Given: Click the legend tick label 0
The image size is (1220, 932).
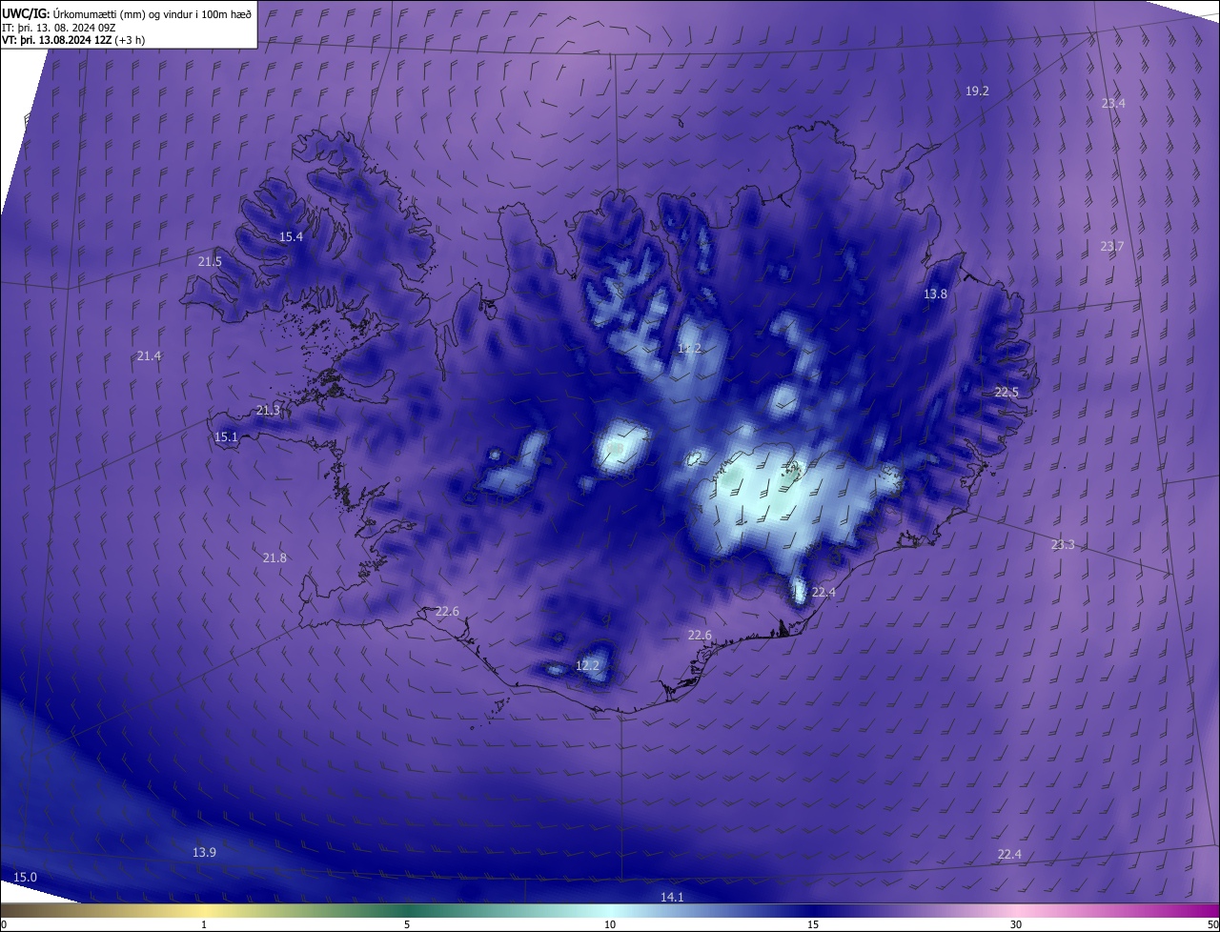Looking at the screenshot, I should [4, 924].
